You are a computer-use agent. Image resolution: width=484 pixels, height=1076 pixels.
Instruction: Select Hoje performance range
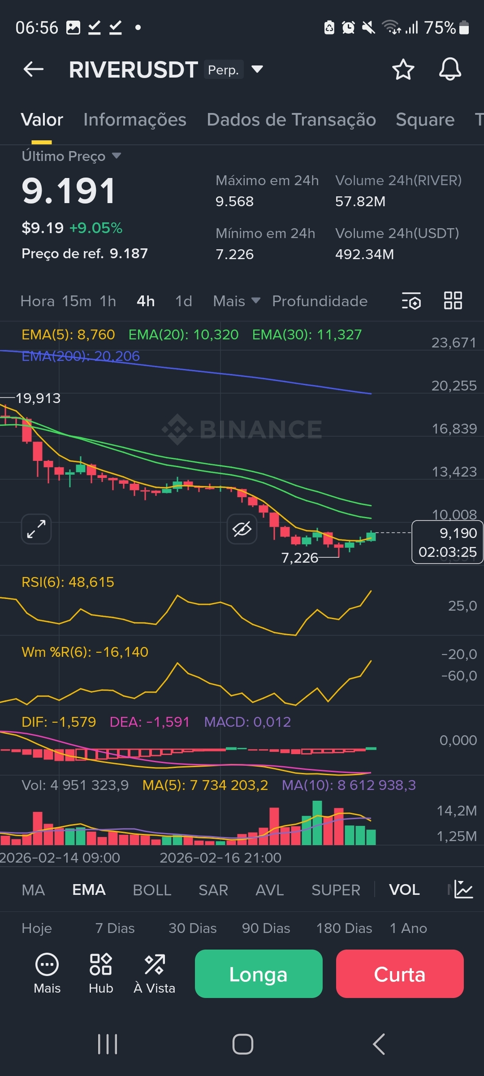point(37,928)
